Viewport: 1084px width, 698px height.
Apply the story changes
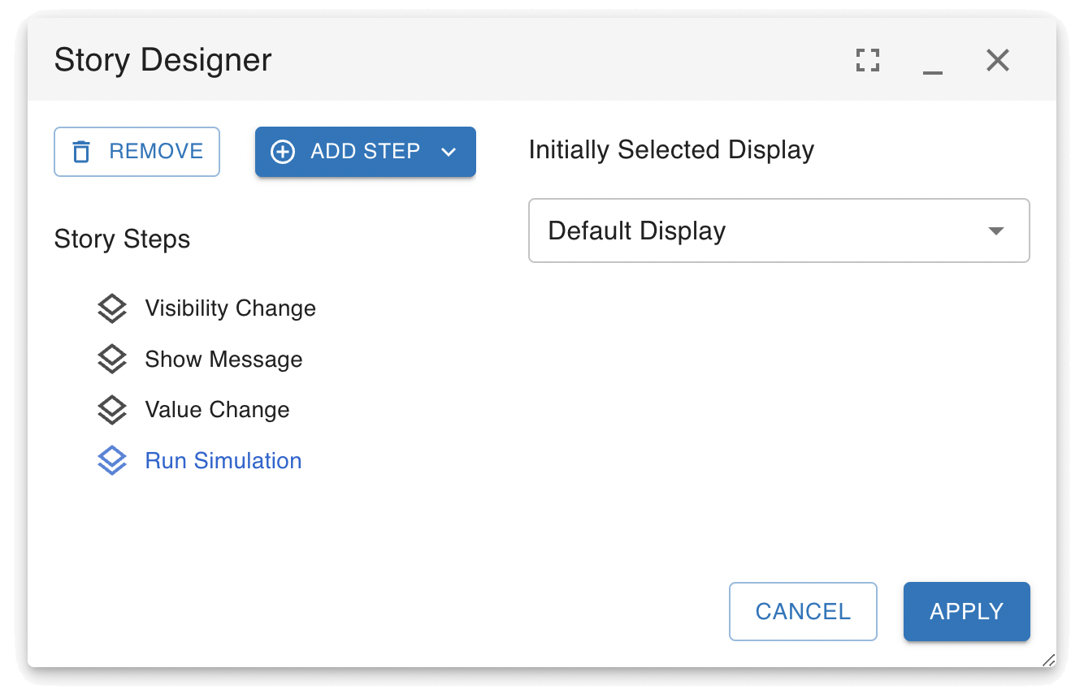pos(967,611)
